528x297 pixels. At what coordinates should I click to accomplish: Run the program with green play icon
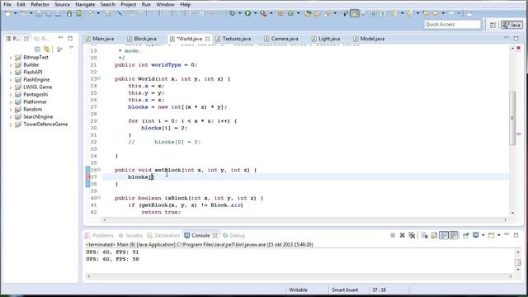(x=247, y=13)
